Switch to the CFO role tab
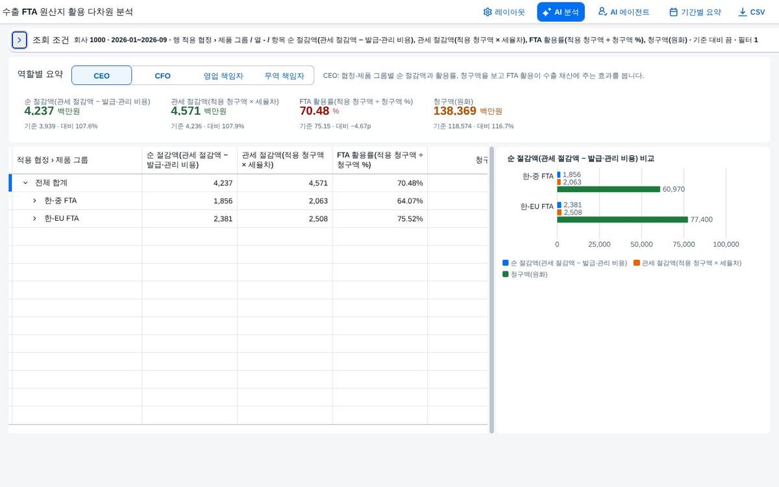779x487 pixels. [x=162, y=75]
